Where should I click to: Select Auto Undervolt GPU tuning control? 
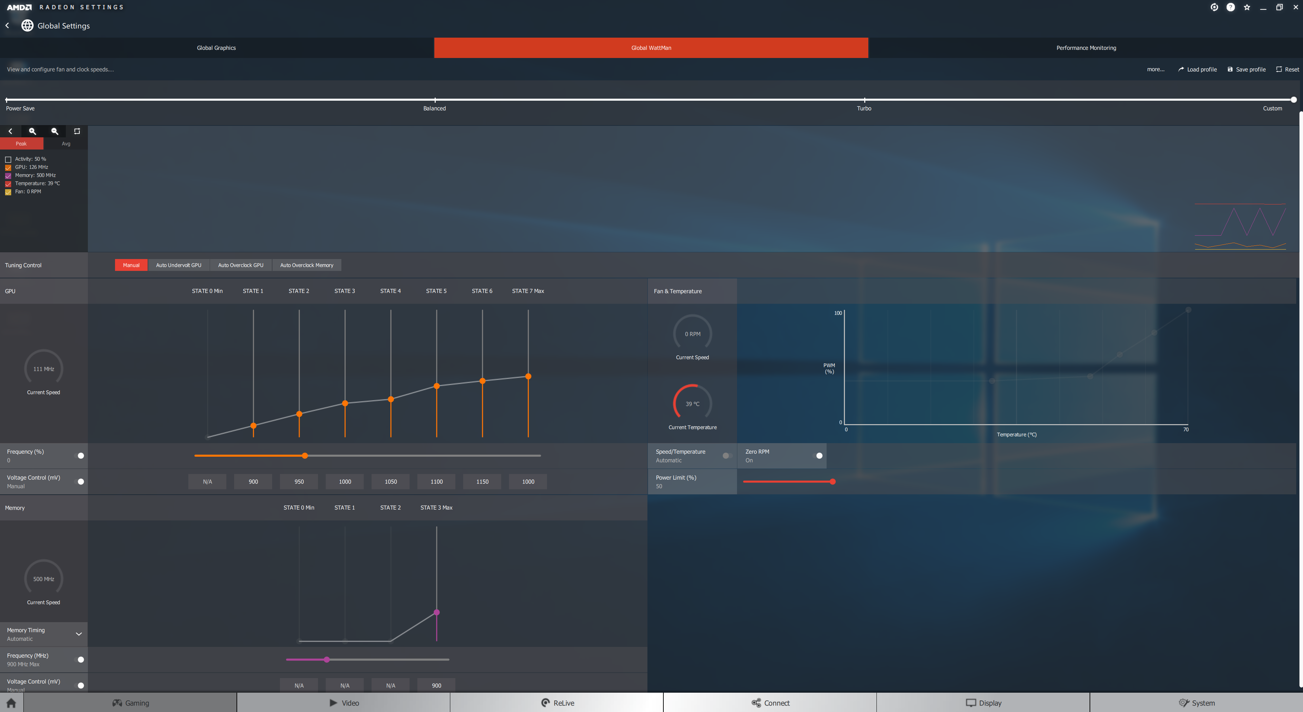tap(178, 265)
